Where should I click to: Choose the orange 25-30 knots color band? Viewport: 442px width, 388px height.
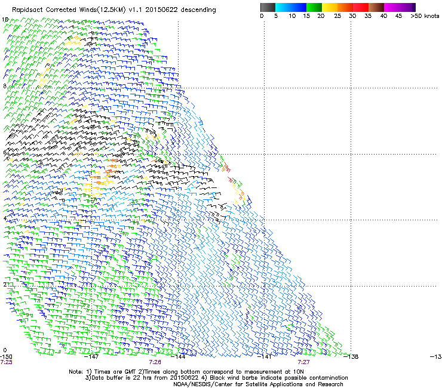345,7
